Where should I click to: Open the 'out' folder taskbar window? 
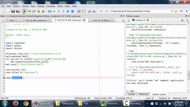[88, 103]
